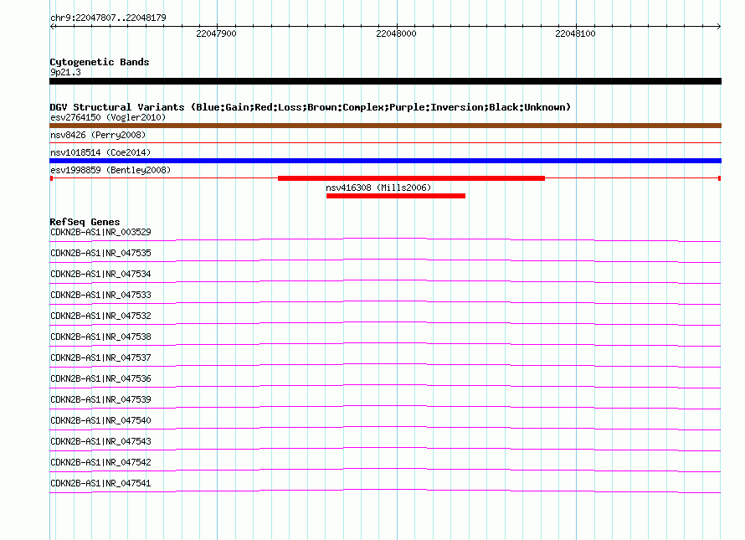Click the esv2764150 (Vogler2010) label
Image resolution: width=745 pixels, height=540 pixels.
(x=108, y=117)
